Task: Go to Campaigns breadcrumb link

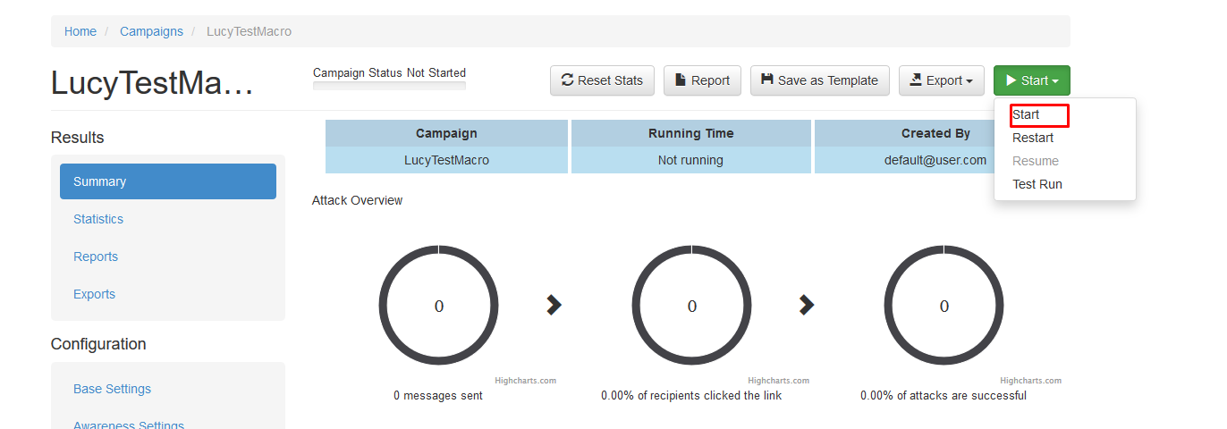Action: pos(151,31)
